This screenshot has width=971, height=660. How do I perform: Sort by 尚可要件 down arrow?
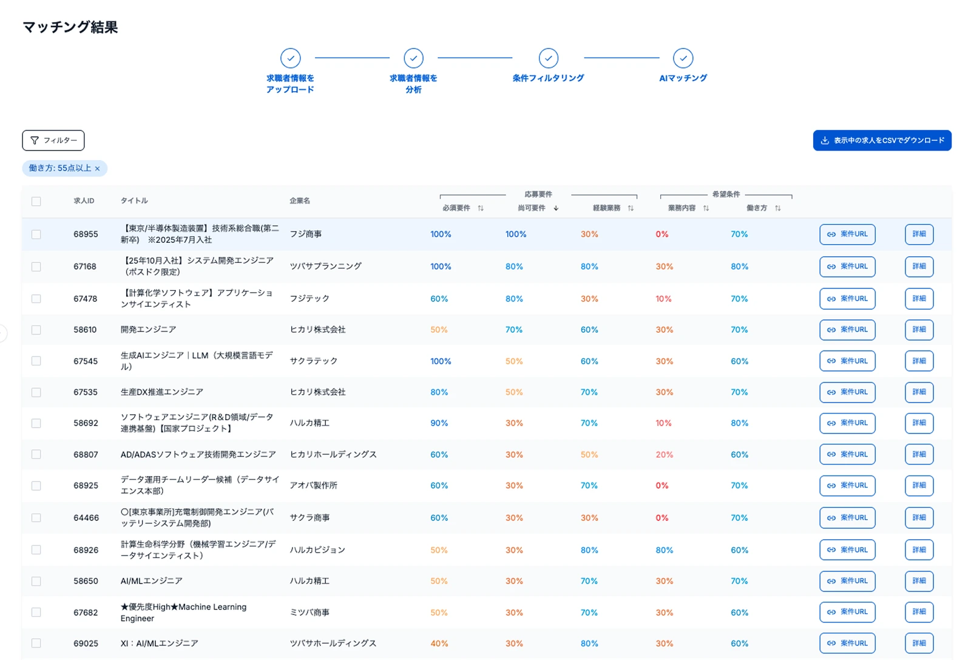(556, 208)
